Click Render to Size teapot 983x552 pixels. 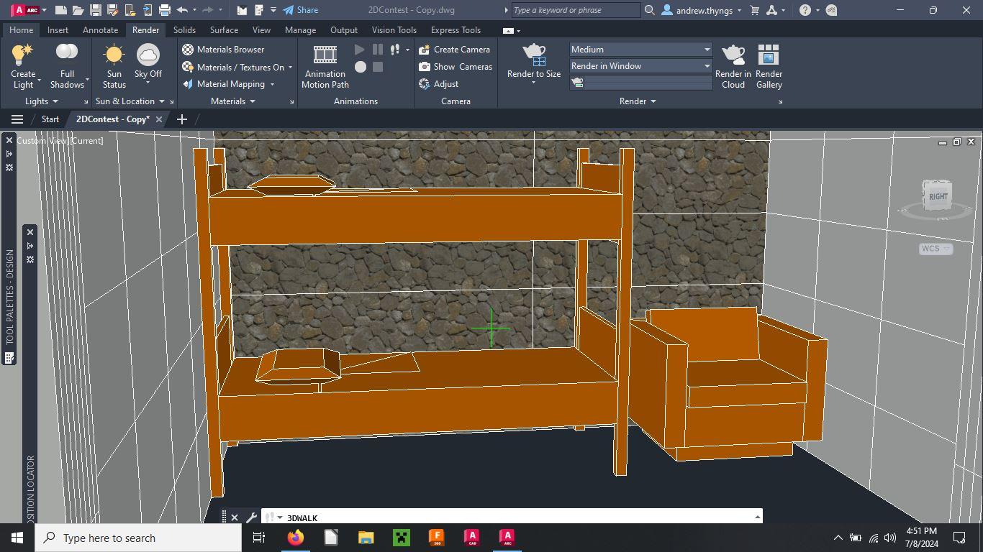533,56
